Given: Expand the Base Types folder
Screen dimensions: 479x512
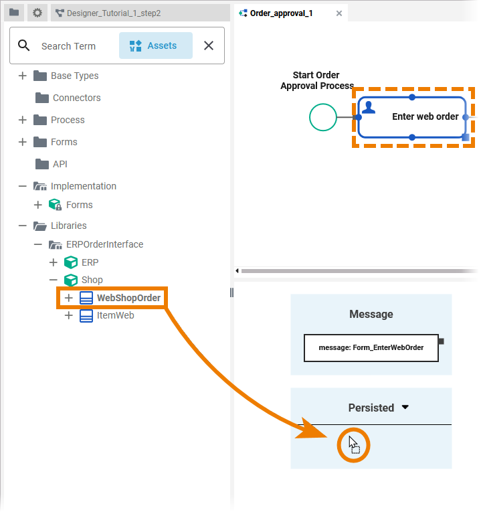Looking at the screenshot, I should click(23, 76).
